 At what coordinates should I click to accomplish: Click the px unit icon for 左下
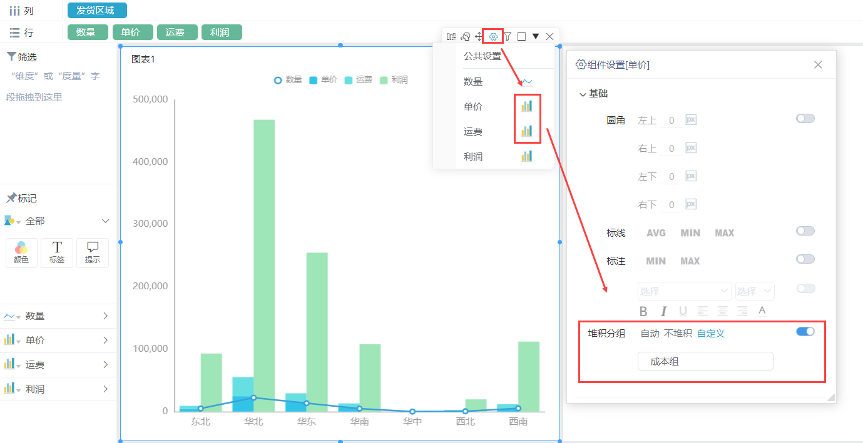(691, 176)
